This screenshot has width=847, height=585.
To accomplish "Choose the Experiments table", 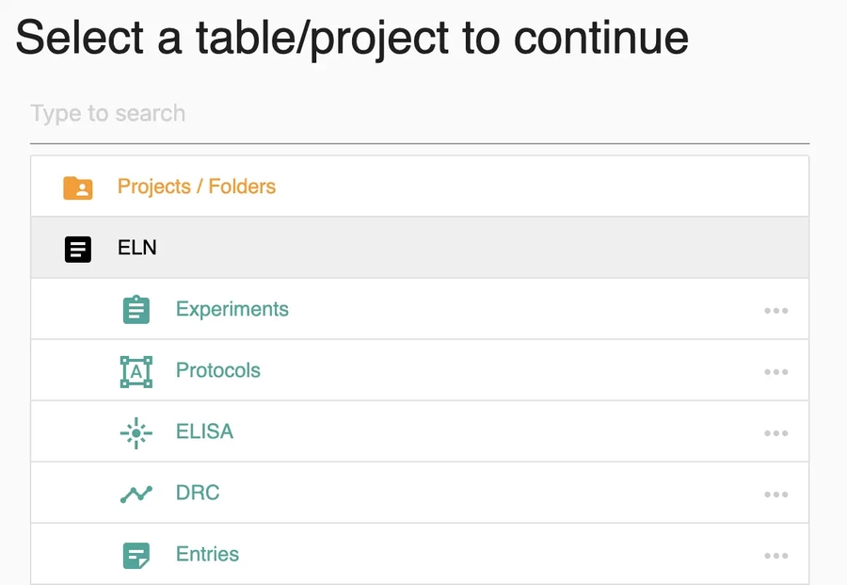I will click(x=232, y=309).
